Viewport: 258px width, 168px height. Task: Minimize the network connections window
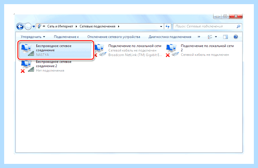pyautogui.click(x=217, y=17)
